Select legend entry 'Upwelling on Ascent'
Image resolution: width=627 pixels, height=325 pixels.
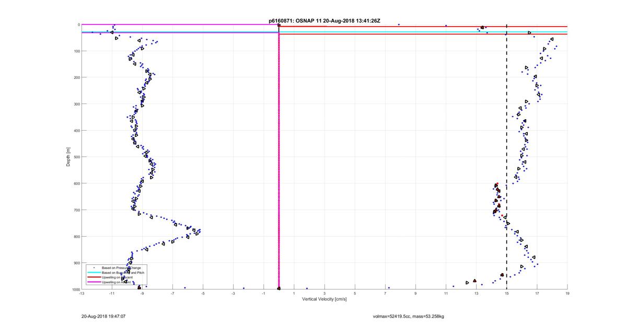115,282
